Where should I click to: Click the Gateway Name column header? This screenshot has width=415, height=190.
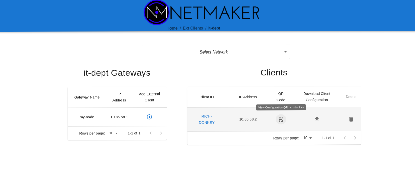pos(87,97)
